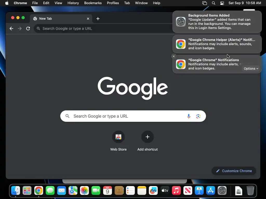Open Messages from the Dock
The image size is (266, 199).
50,190
